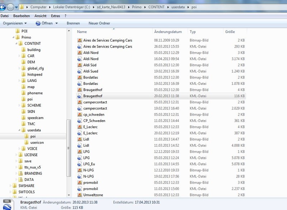Expand the VOICE folder node
The width and height of the screenshot is (287, 210).
pos(19,149)
